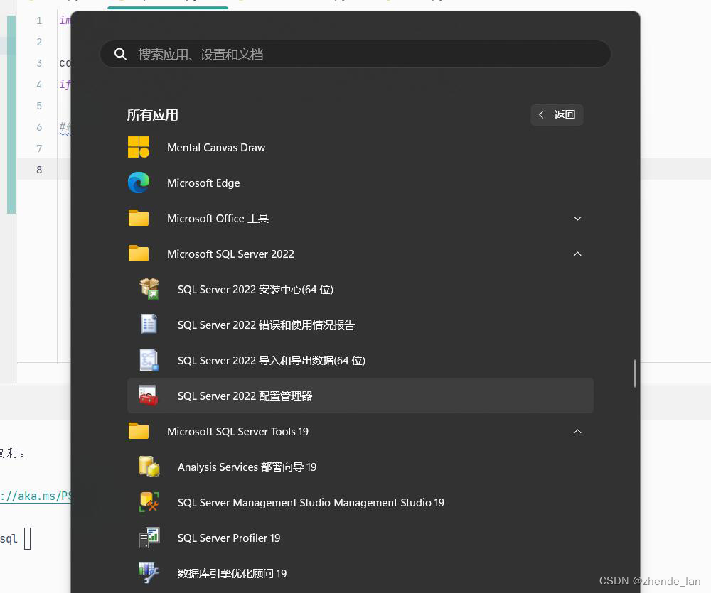Open Mental Canvas Draw app icon
This screenshot has width=711, height=593.
coord(139,147)
